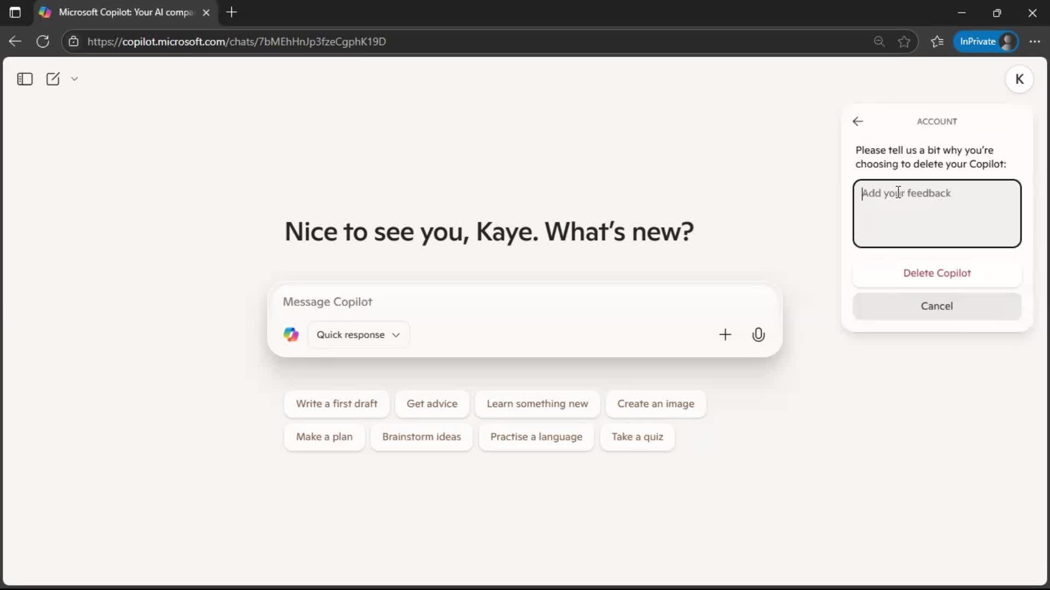The height and width of the screenshot is (590, 1050).
Task: Open a new browser tab
Action: coord(232,13)
